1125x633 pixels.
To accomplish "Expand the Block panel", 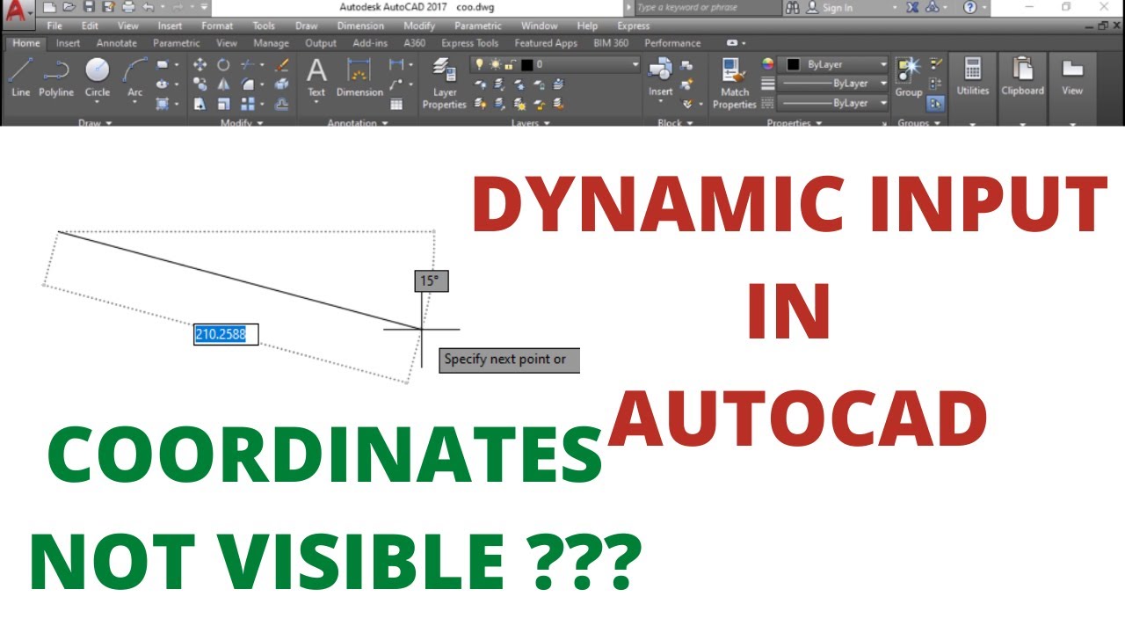I will point(674,123).
